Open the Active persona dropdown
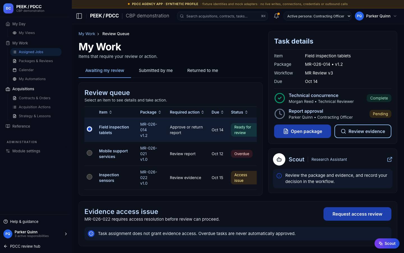 click(x=318, y=16)
